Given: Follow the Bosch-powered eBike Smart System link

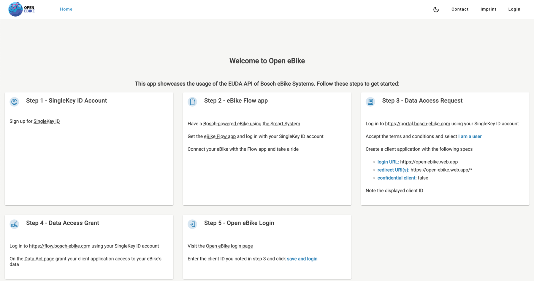Looking at the screenshot, I should pos(251,124).
